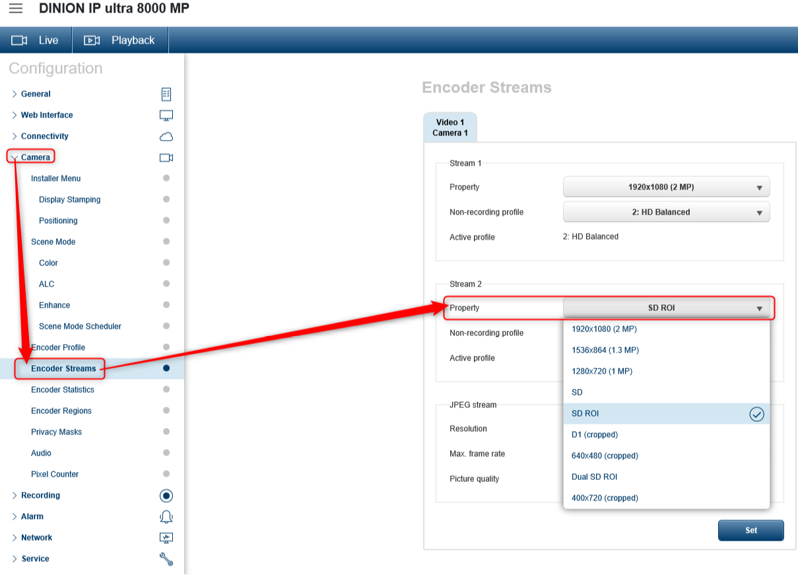798x579 pixels.
Task: Switch to the Live tab
Action: [x=36, y=40]
